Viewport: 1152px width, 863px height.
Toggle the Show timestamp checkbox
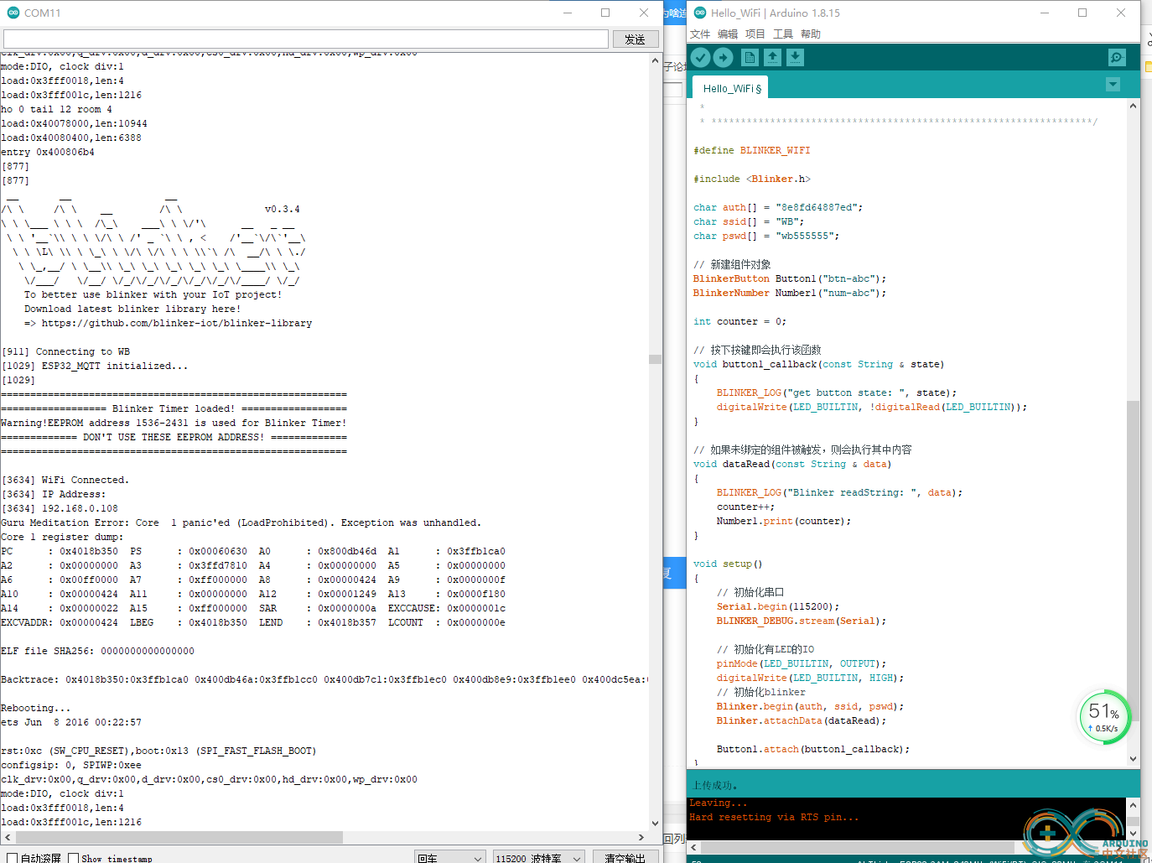(74, 858)
